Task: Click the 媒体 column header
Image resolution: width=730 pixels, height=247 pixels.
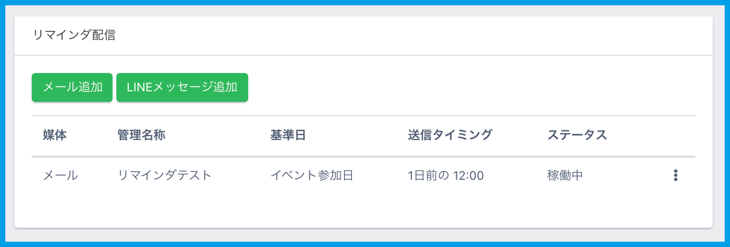Action: click(x=54, y=136)
